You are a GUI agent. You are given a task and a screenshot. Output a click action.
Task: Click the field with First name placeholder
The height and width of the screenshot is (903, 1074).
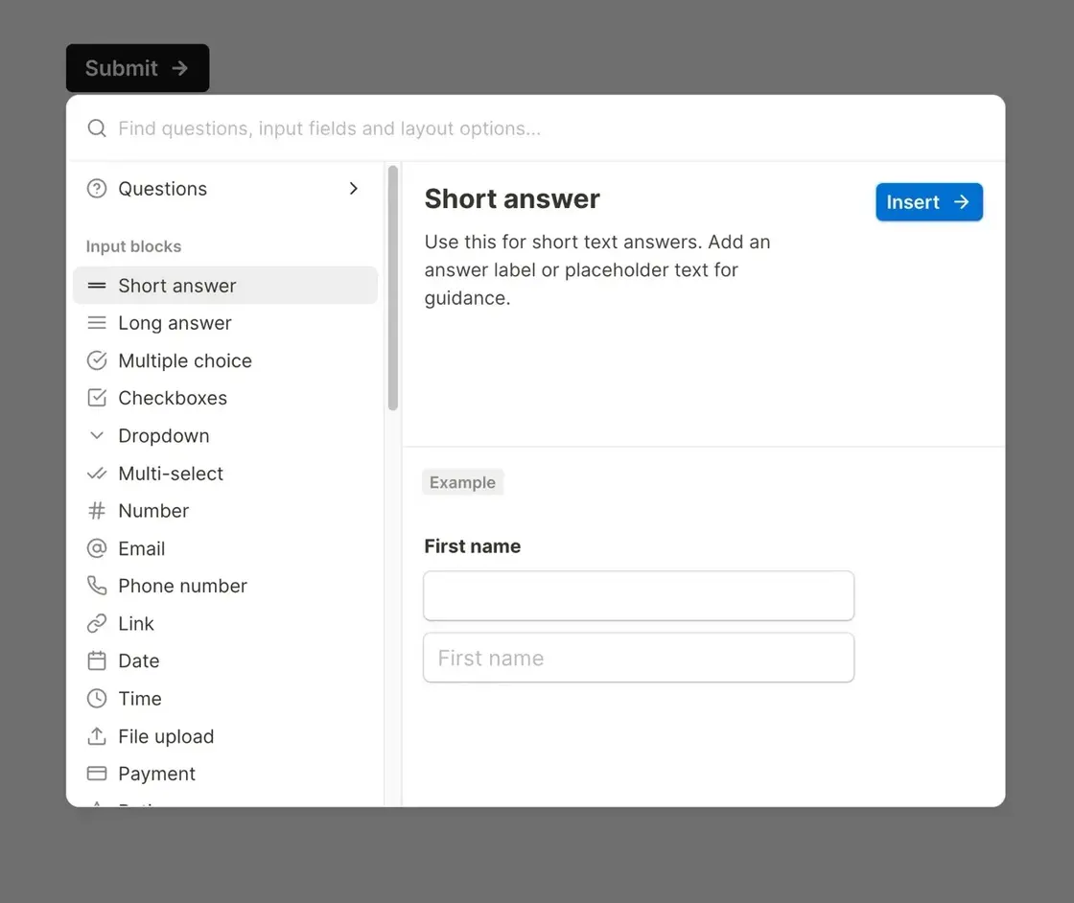(639, 658)
